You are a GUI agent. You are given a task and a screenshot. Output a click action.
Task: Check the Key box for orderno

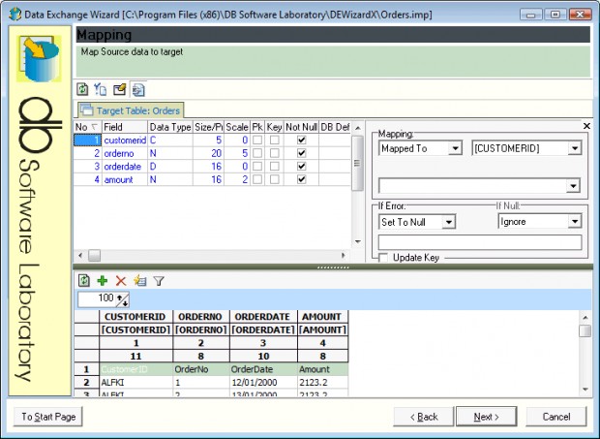click(275, 153)
